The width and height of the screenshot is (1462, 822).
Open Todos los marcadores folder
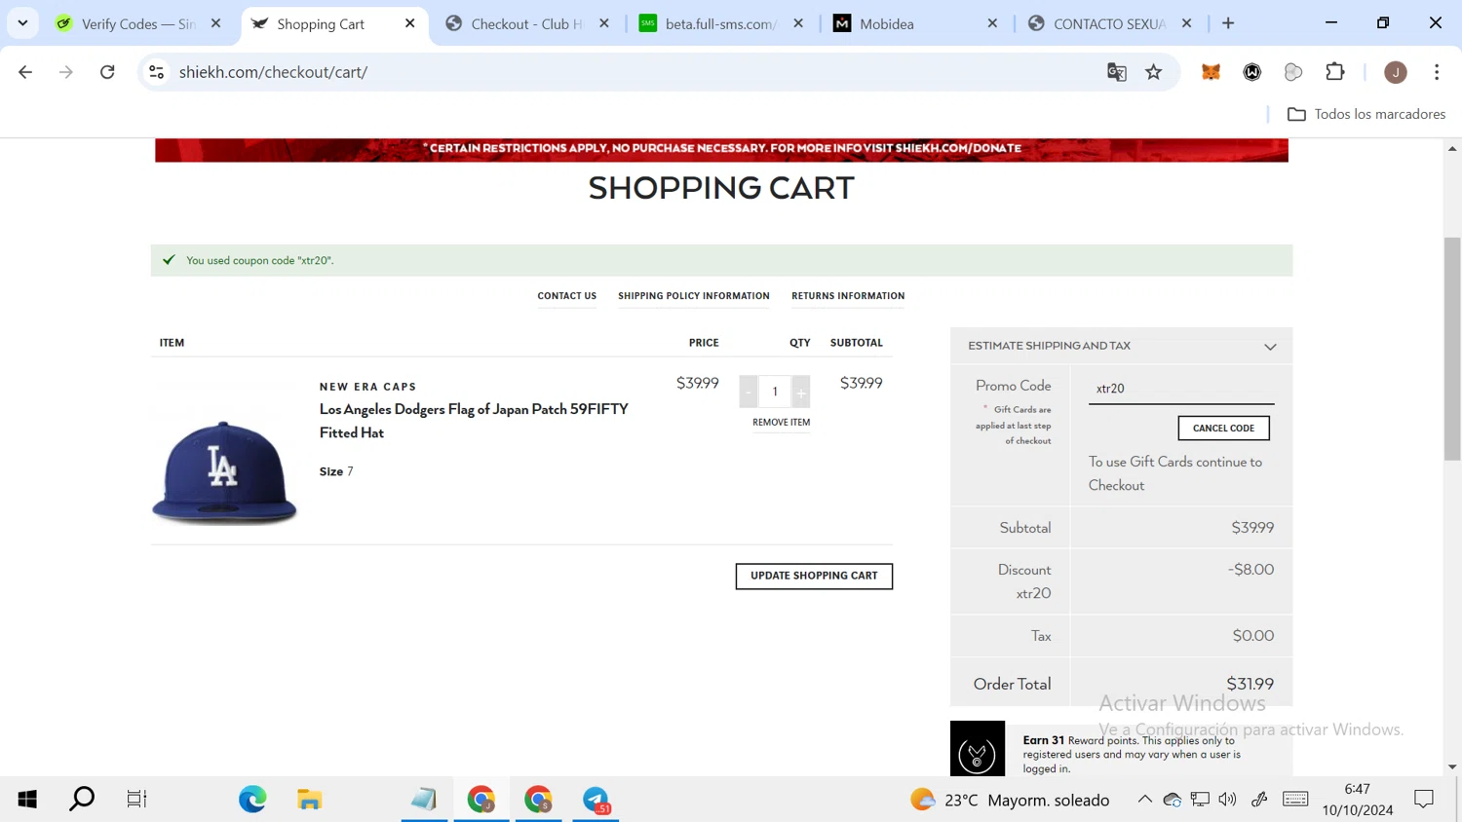pos(1366,114)
